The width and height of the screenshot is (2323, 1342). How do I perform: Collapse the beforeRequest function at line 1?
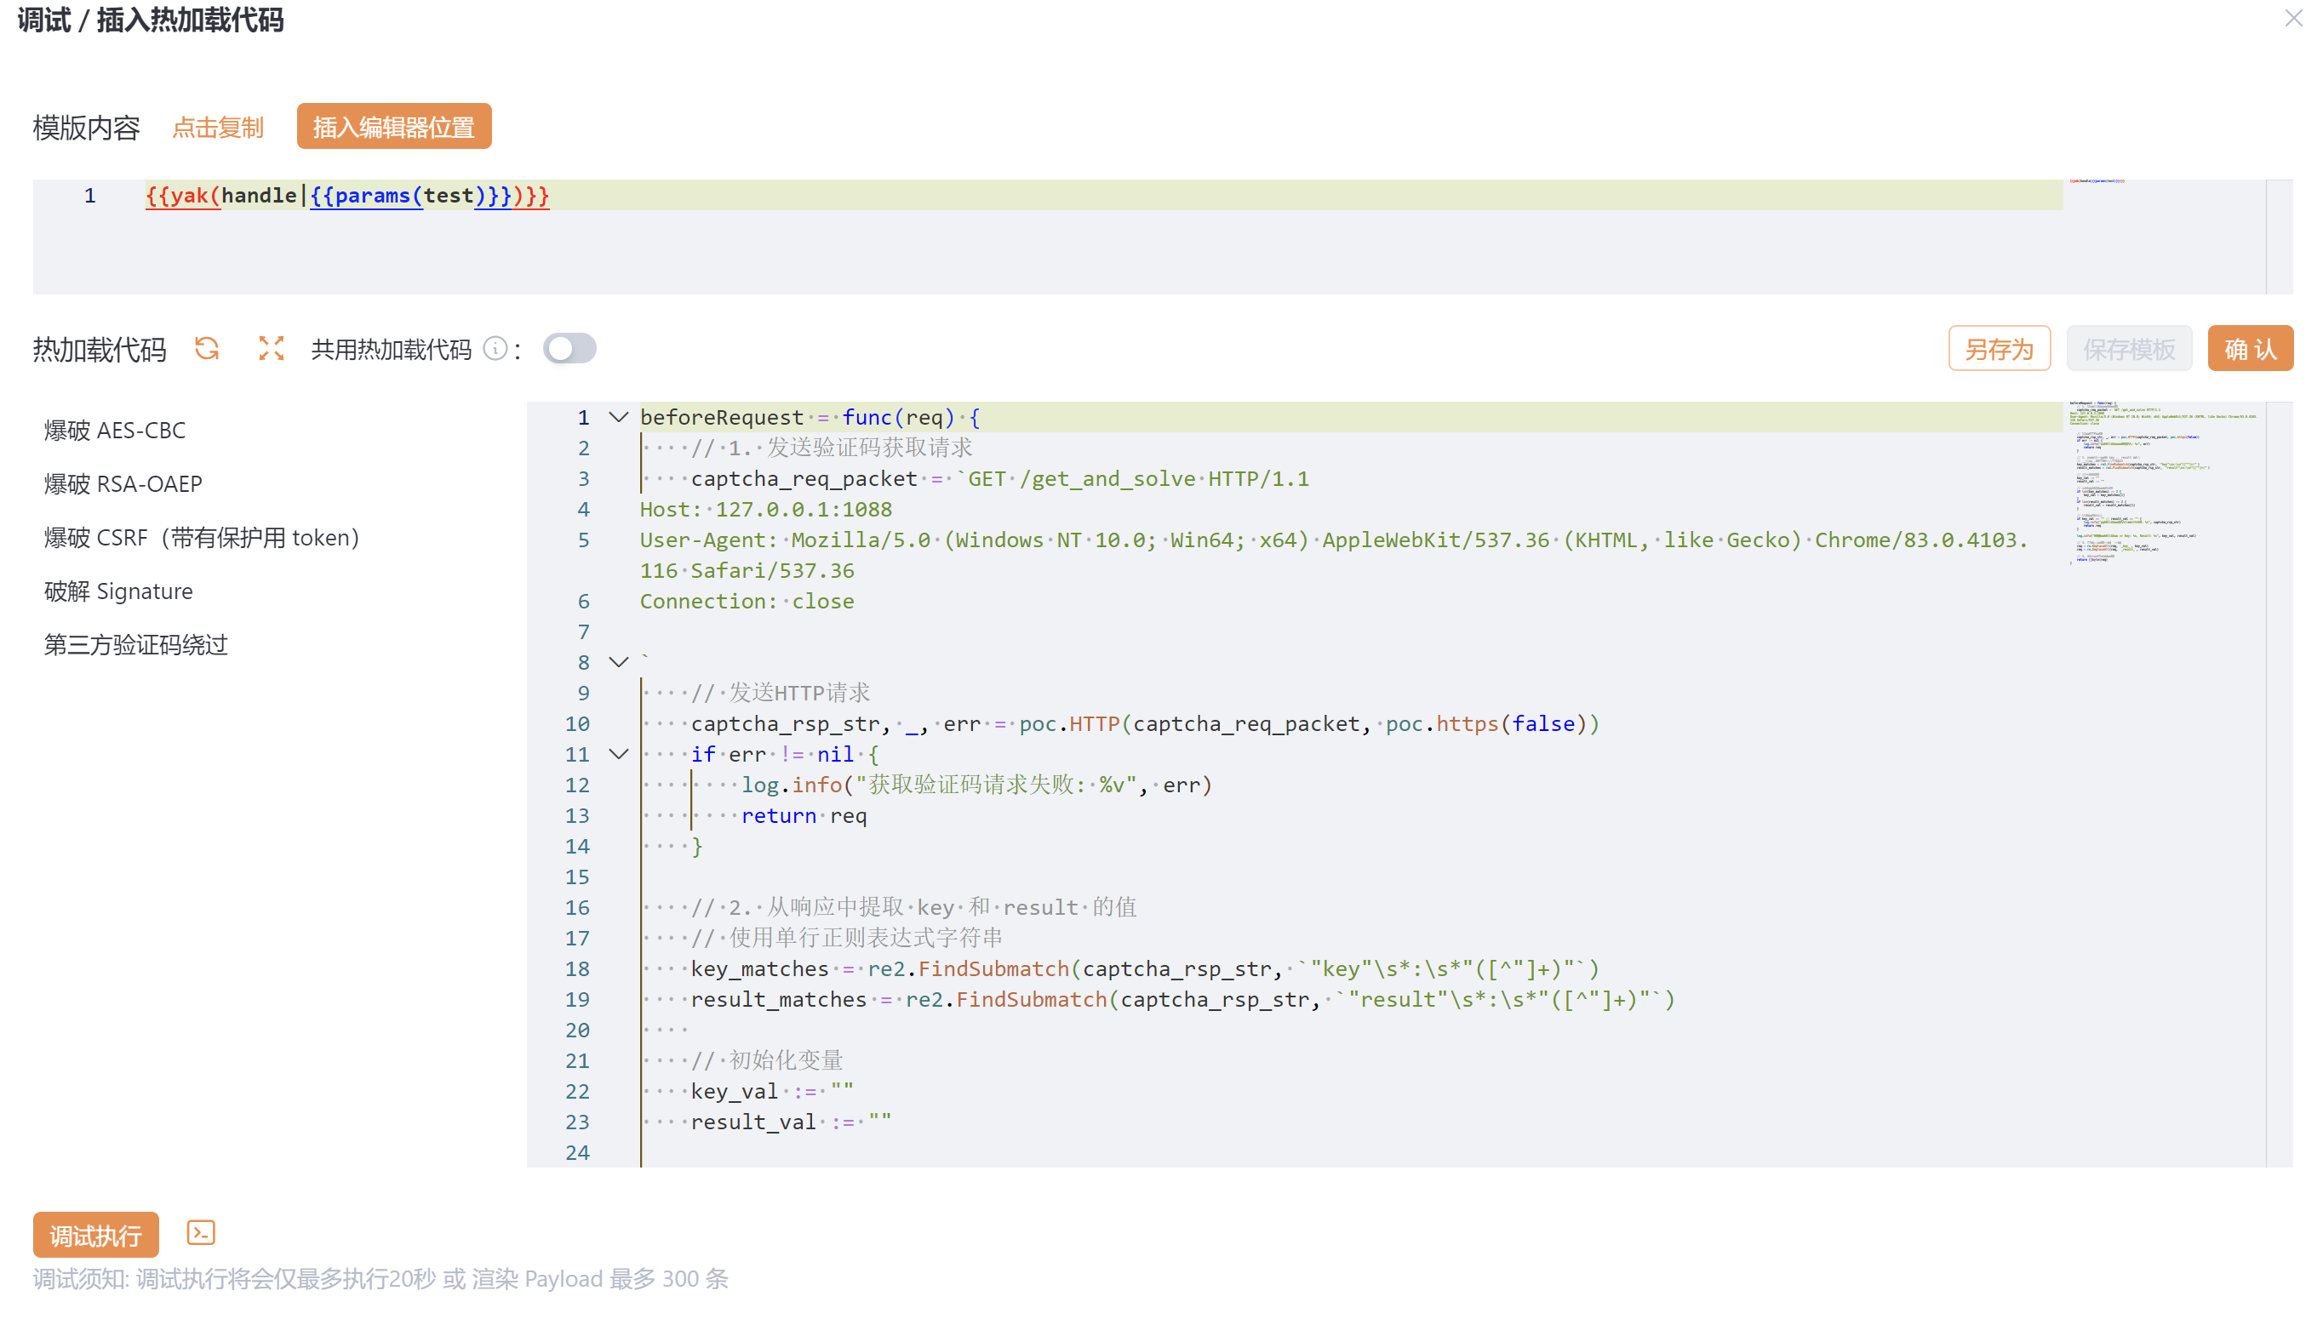tap(619, 418)
